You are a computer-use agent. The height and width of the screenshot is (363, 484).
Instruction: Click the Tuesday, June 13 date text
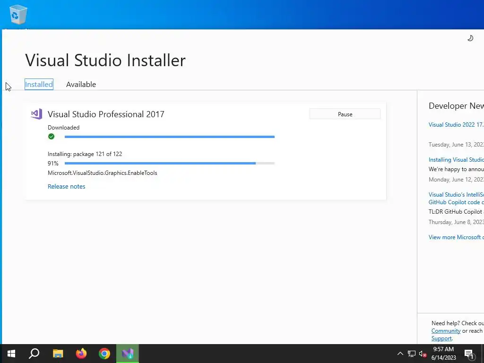coord(456,145)
